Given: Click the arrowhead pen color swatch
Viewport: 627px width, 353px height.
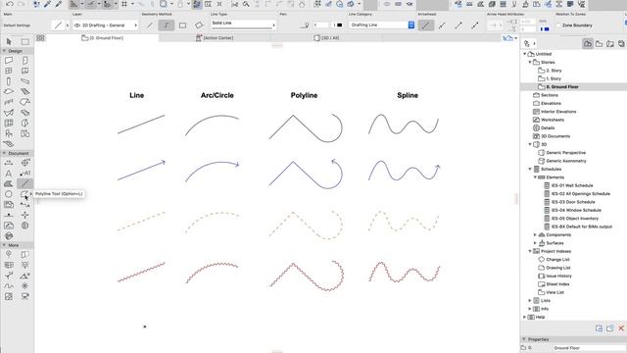Looking at the screenshot, I should [x=547, y=29].
